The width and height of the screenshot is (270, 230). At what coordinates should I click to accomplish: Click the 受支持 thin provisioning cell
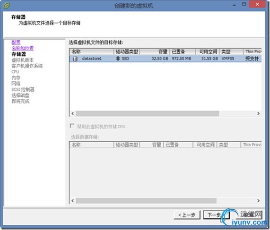point(252,59)
